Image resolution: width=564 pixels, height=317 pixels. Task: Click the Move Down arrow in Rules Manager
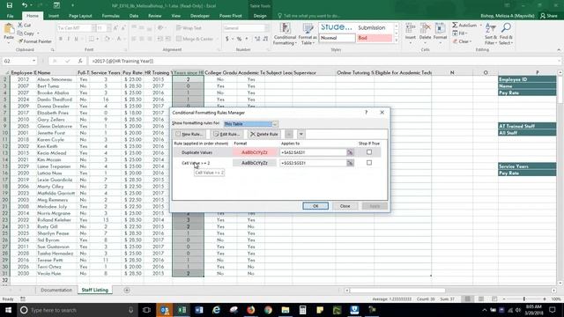[301, 134]
